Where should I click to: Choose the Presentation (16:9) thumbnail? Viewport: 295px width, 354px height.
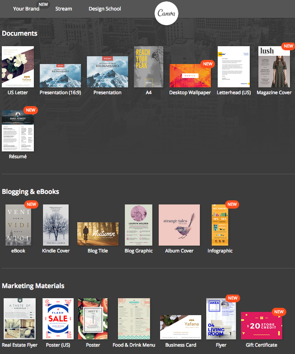(60, 75)
